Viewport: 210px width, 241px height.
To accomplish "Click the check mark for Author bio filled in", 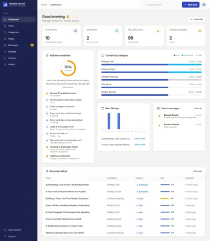I will pos(47,134).
